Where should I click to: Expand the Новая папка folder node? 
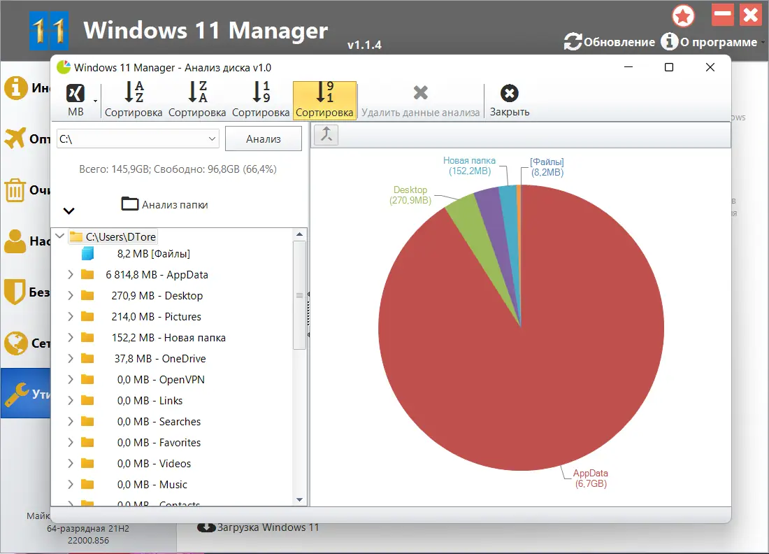[71, 337]
